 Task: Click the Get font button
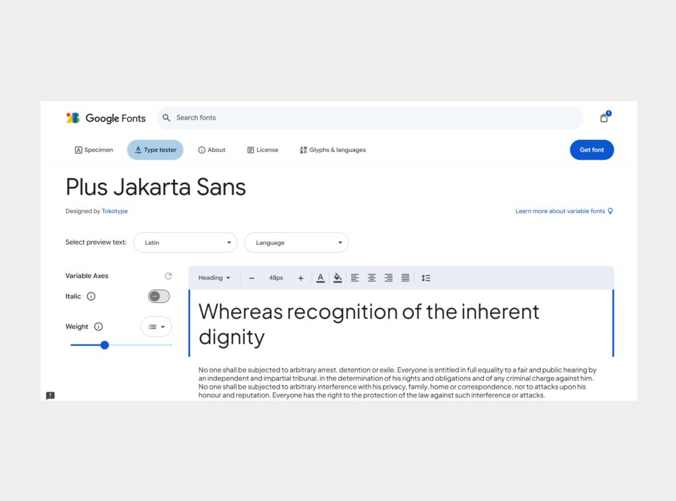click(592, 150)
